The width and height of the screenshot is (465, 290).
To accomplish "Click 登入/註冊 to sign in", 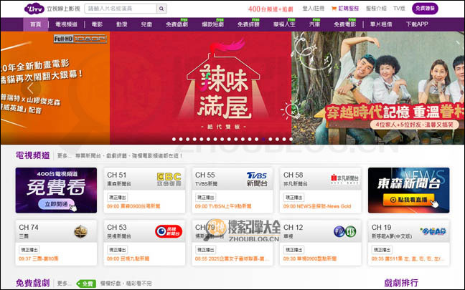I will coord(313,9).
